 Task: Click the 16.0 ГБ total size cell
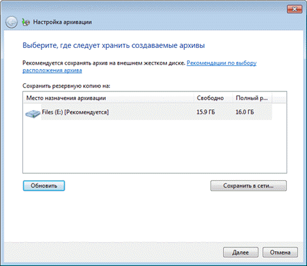coord(244,112)
